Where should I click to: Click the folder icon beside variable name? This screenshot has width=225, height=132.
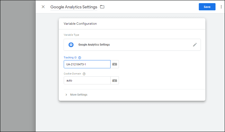pos(102,7)
